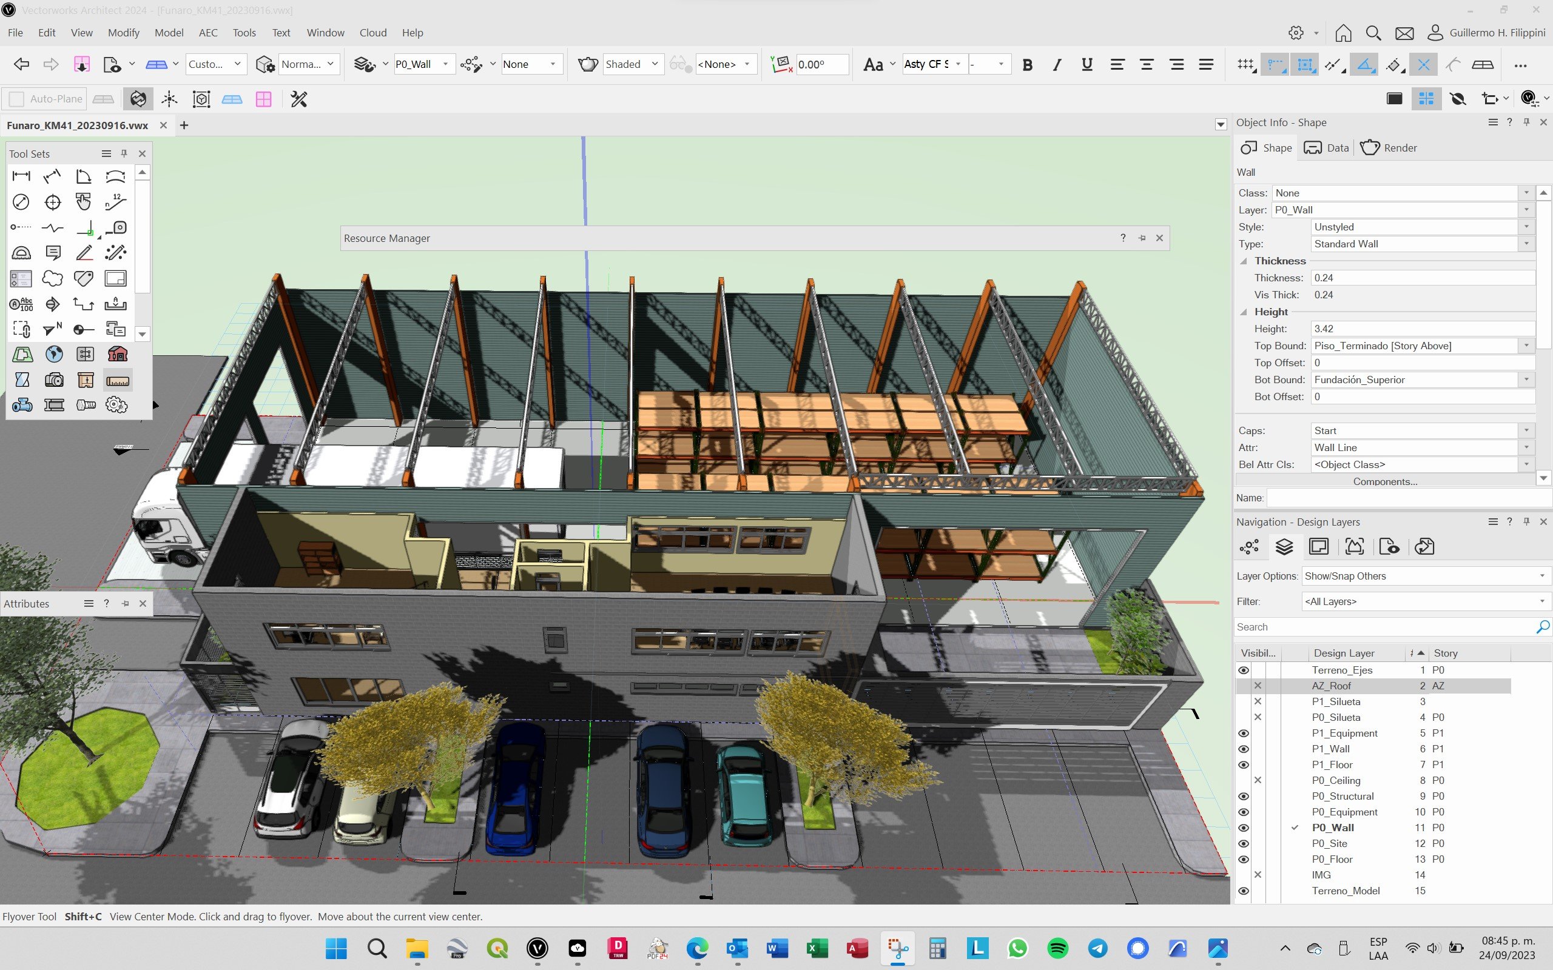Open the Dims/Notes ruler tool set
Screen dimensions: 1553x970
point(118,381)
